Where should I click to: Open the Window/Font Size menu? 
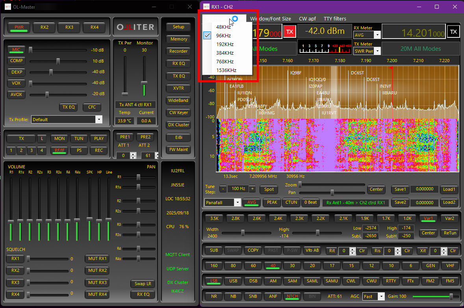click(x=271, y=18)
